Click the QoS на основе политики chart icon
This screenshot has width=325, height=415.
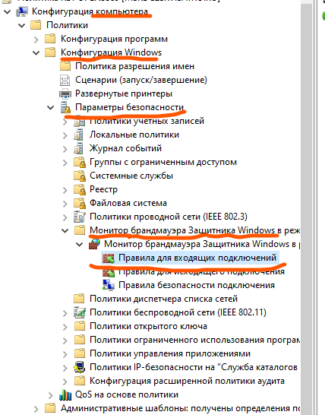(65, 394)
